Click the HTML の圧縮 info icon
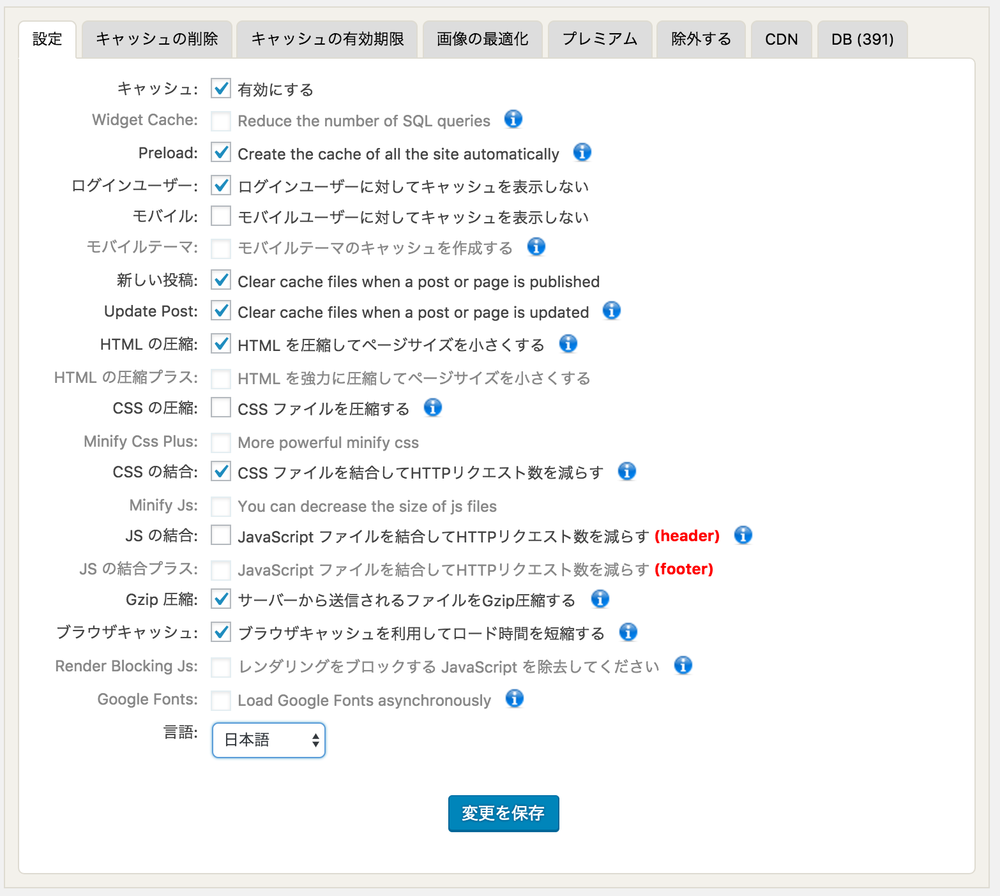1000x896 pixels. point(568,344)
